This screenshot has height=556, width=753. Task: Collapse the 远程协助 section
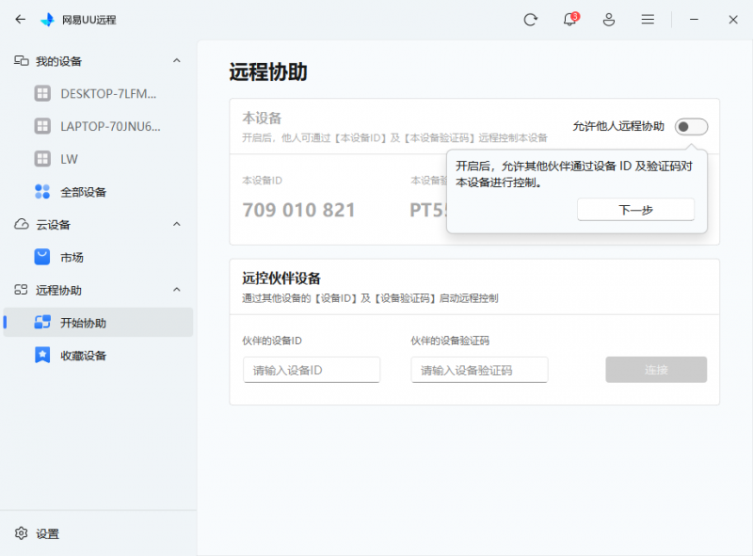point(179,289)
